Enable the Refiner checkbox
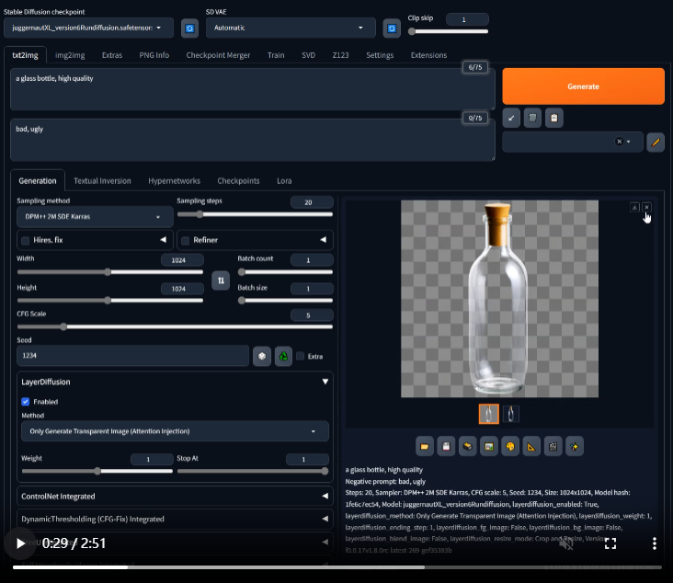 point(186,240)
